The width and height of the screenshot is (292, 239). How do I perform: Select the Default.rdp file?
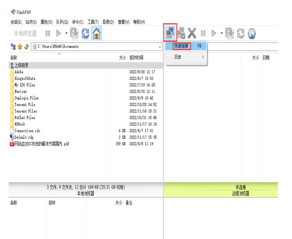click(24, 137)
